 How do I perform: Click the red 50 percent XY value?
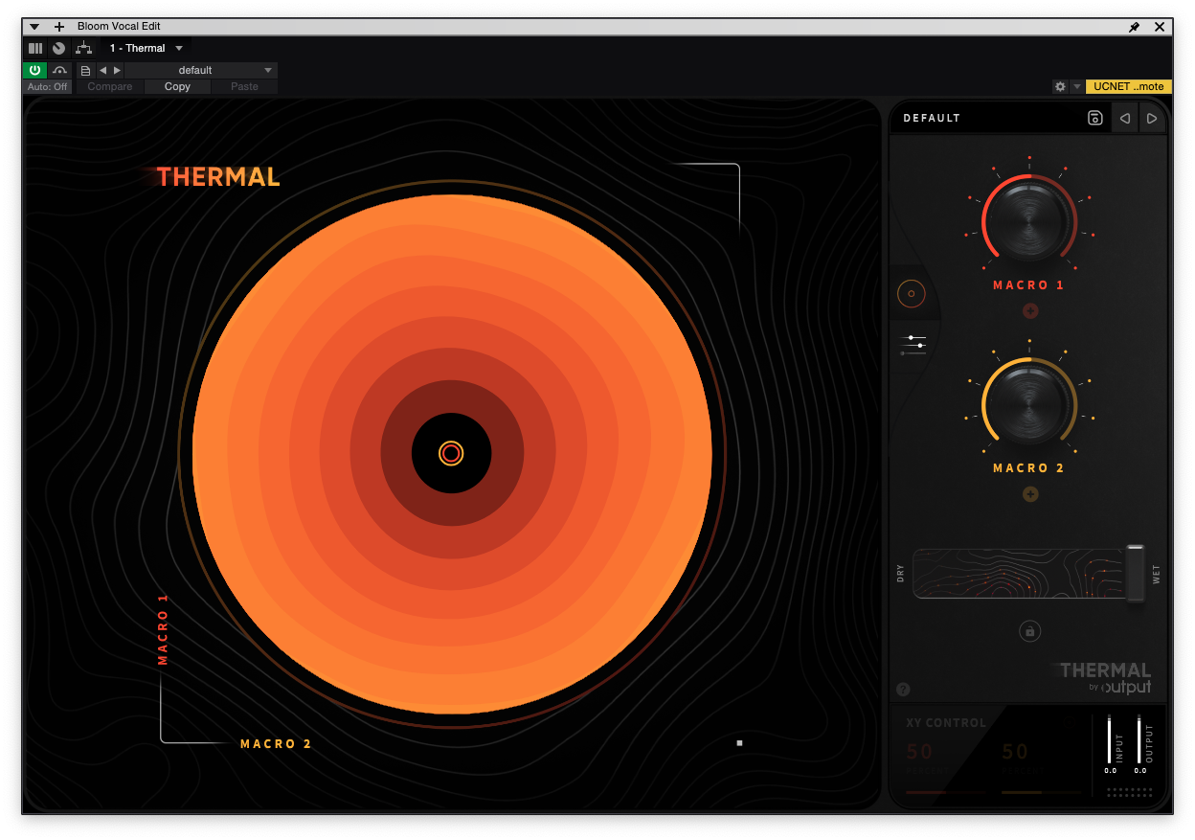(x=919, y=753)
